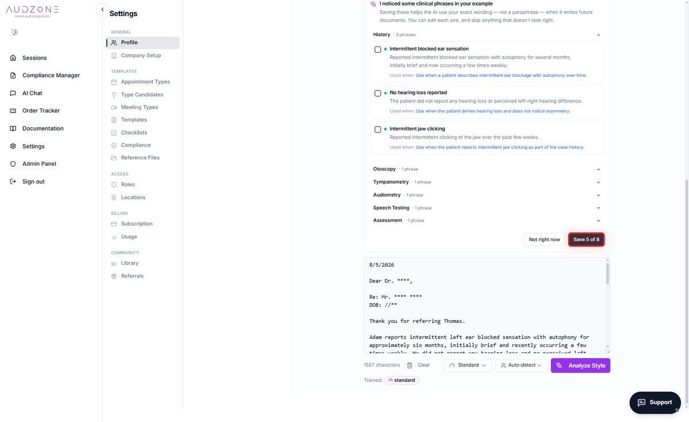689x422 pixels.
Task: Click the Documentation book icon
Action: [x=13, y=128]
